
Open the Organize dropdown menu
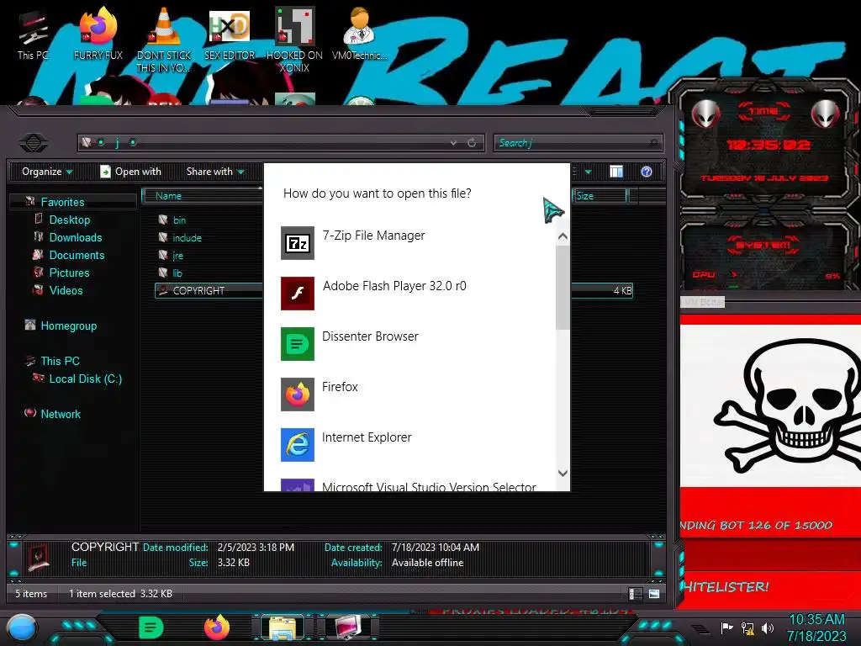pos(47,172)
